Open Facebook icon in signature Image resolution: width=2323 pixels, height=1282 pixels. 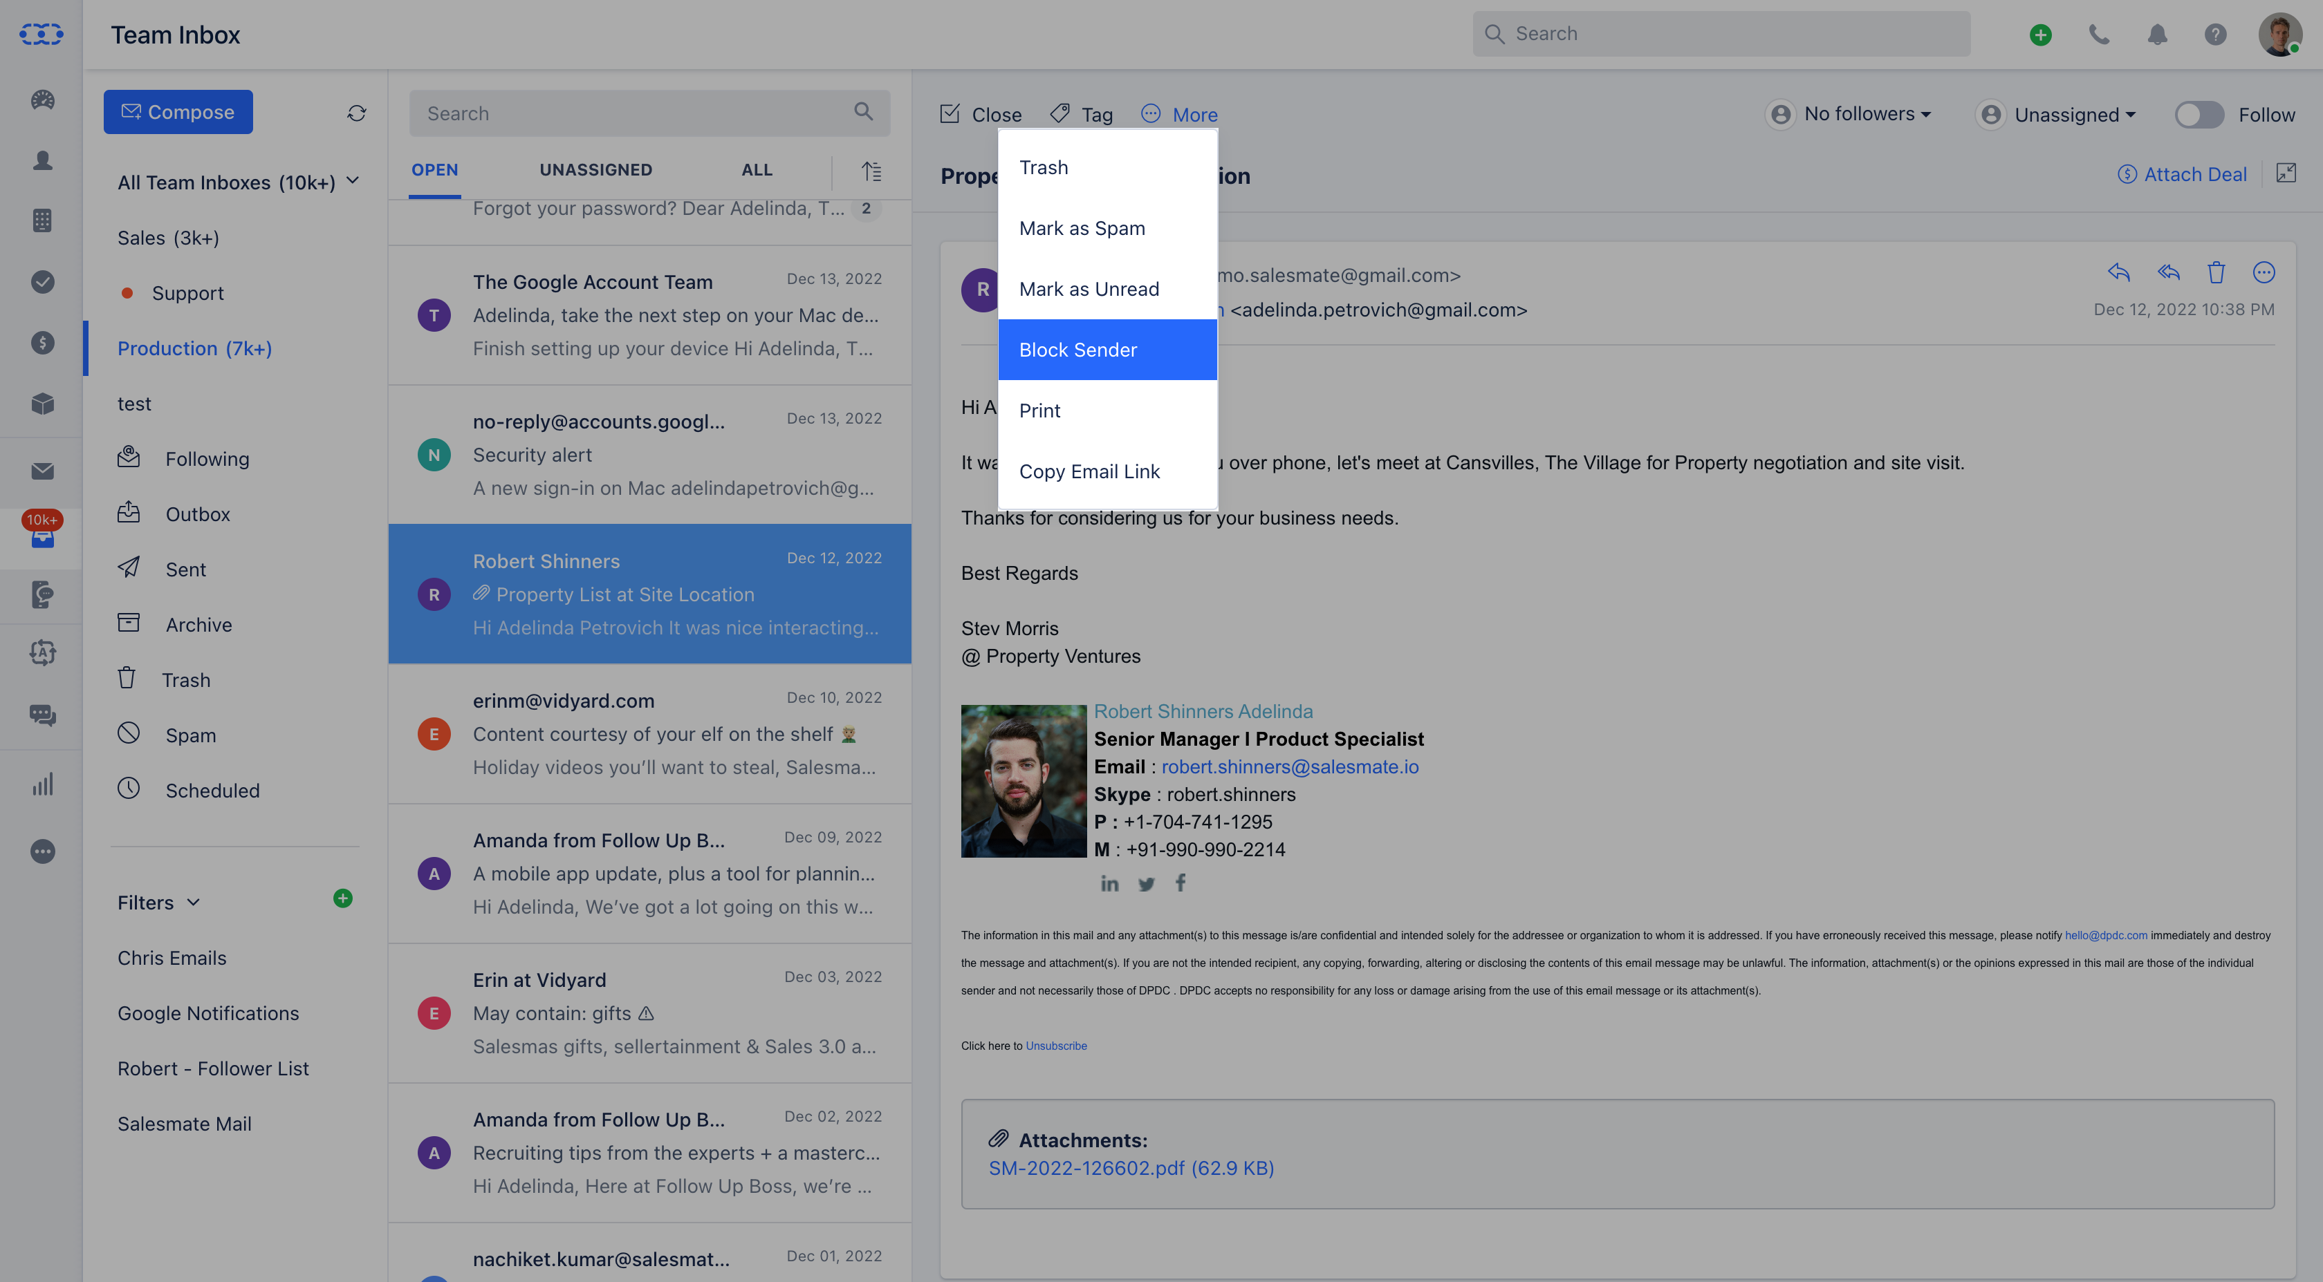pyautogui.click(x=1181, y=883)
